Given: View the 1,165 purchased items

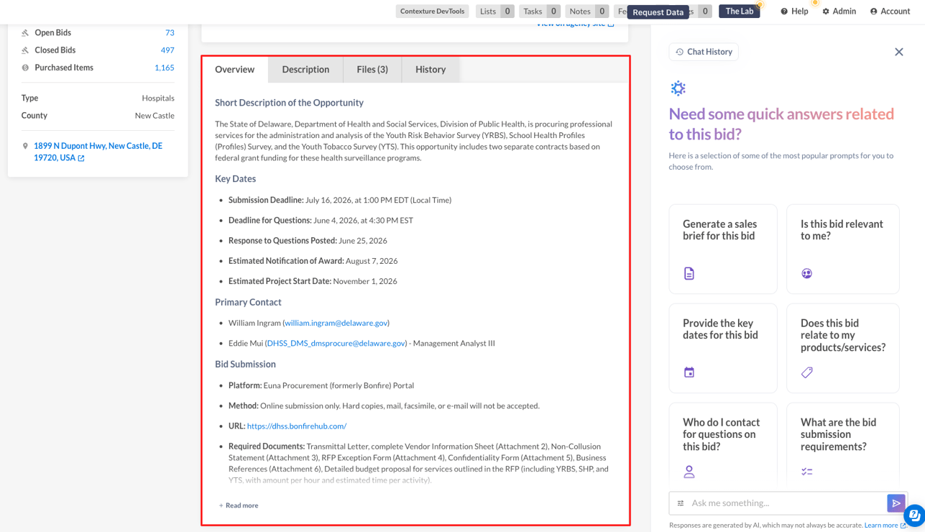Looking at the screenshot, I should click(165, 68).
